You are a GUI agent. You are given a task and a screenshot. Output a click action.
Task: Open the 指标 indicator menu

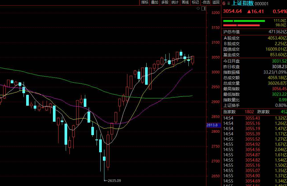pos(145,2)
